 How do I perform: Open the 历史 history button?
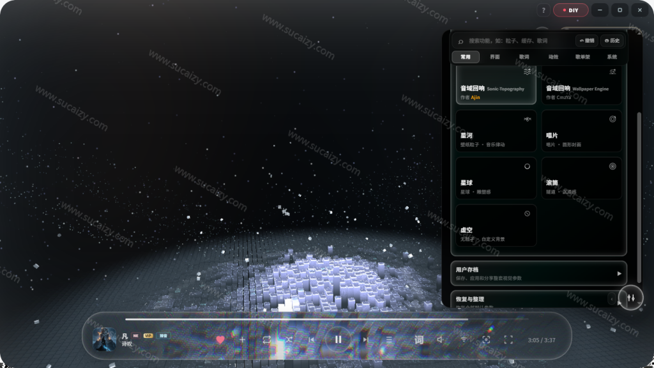(612, 40)
